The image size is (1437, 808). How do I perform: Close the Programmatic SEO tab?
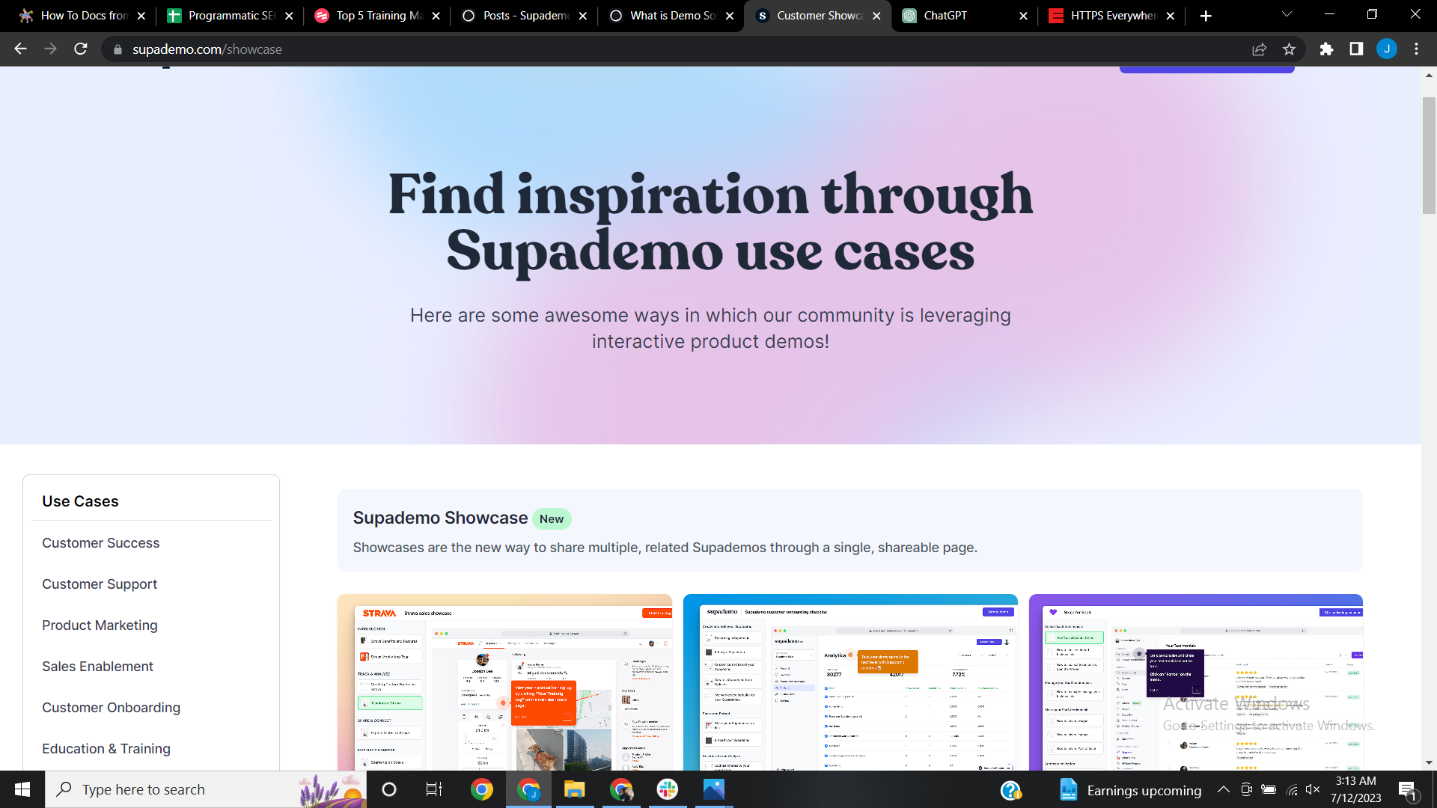[x=289, y=16]
